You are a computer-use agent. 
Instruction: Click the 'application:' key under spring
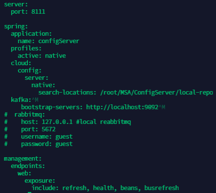tap(31, 34)
